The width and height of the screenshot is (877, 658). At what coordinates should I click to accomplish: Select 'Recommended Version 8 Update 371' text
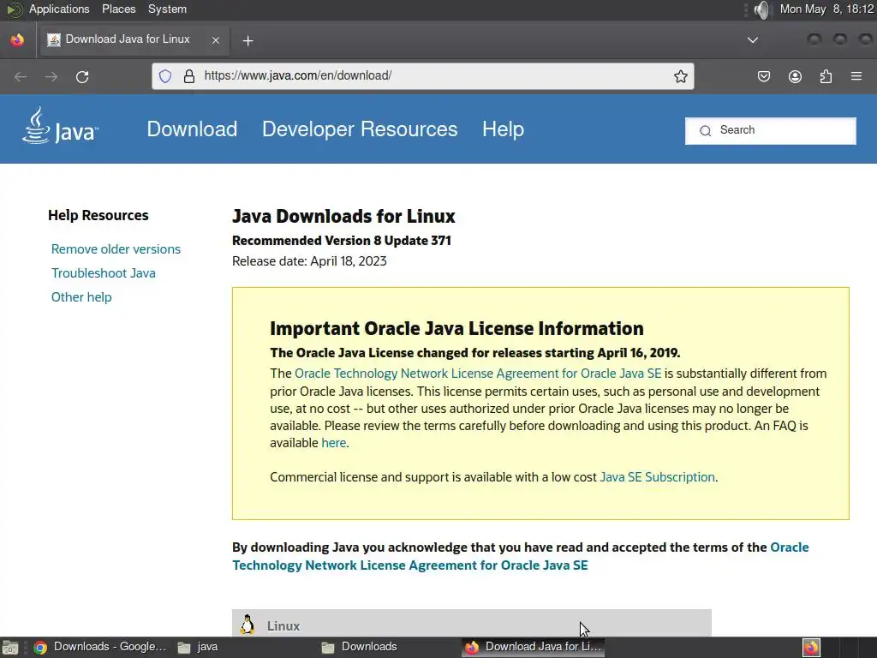pyautogui.click(x=342, y=241)
